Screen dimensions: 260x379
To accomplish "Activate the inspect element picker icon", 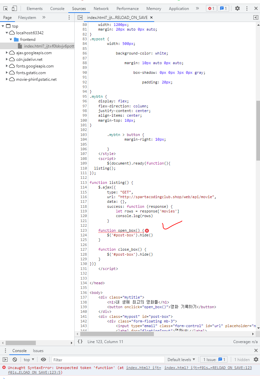I will (6, 8).
